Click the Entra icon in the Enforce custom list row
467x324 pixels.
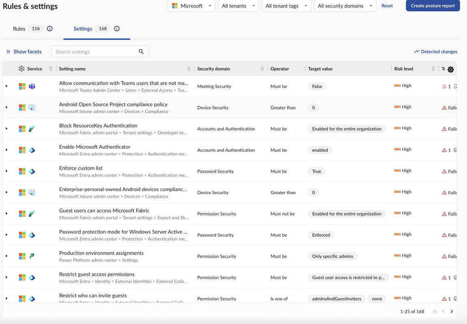[x=32, y=171]
